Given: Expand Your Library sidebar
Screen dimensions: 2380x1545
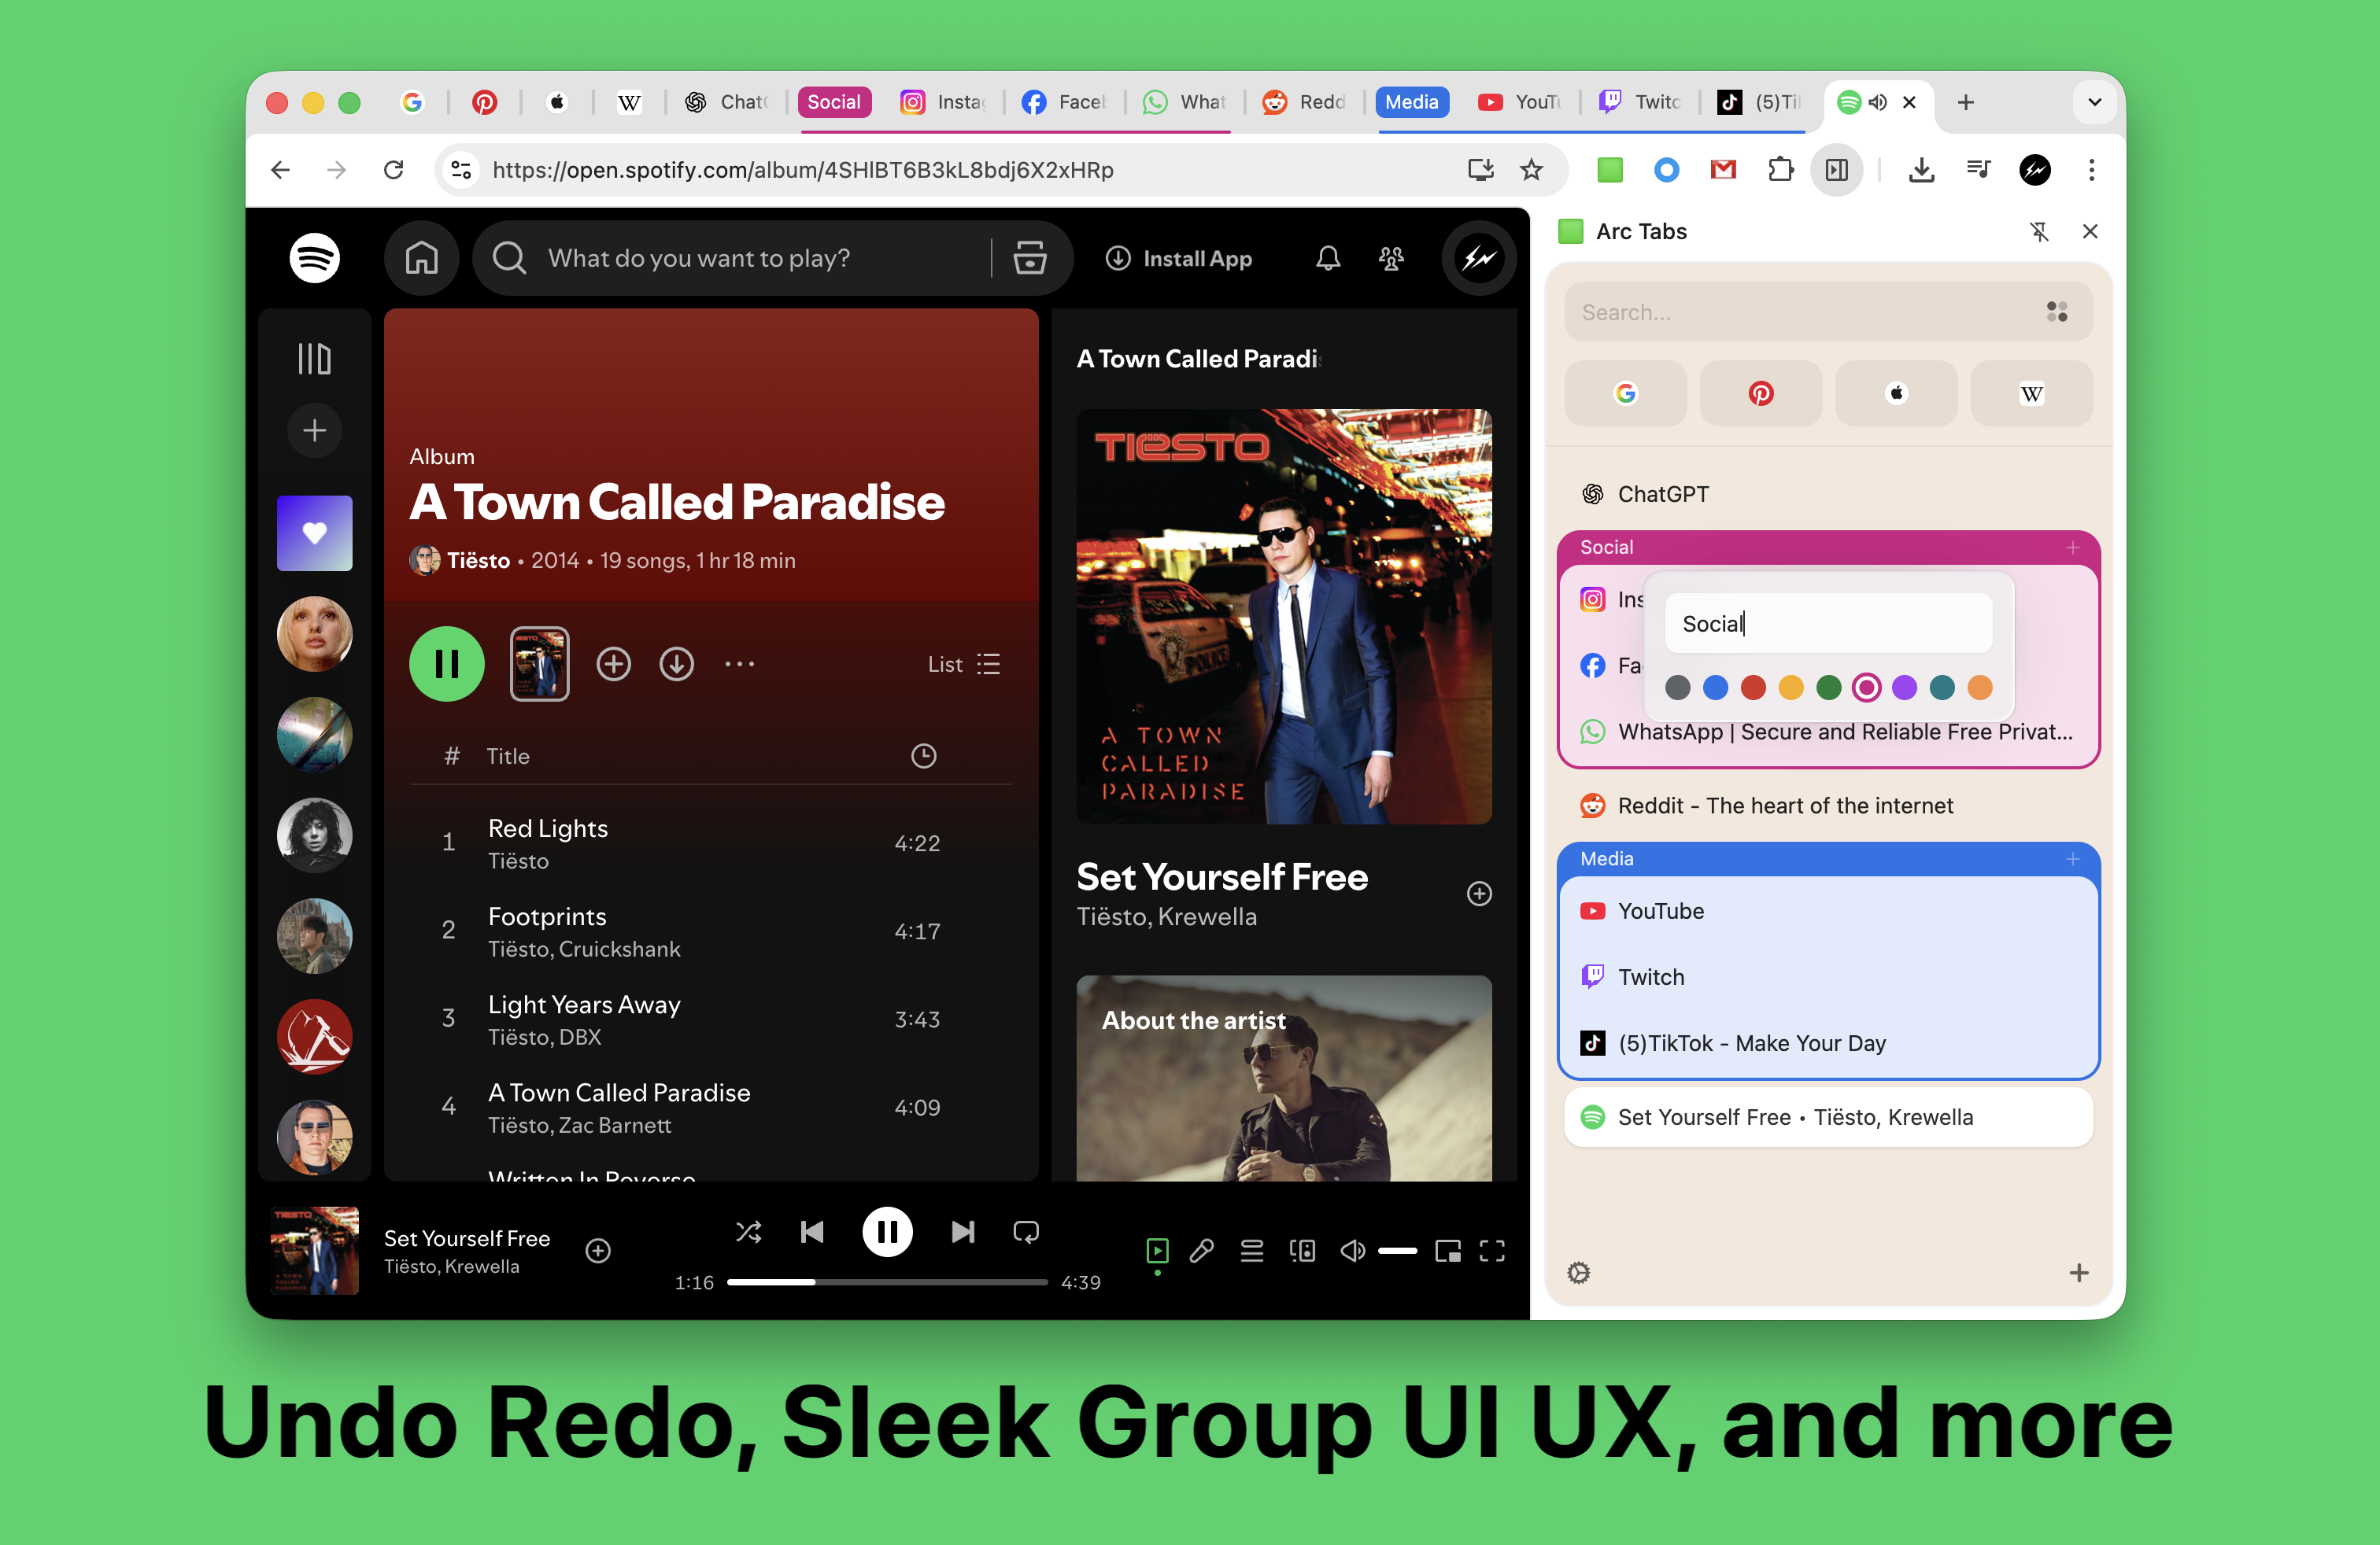Looking at the screenshot, I should [314, 359].
